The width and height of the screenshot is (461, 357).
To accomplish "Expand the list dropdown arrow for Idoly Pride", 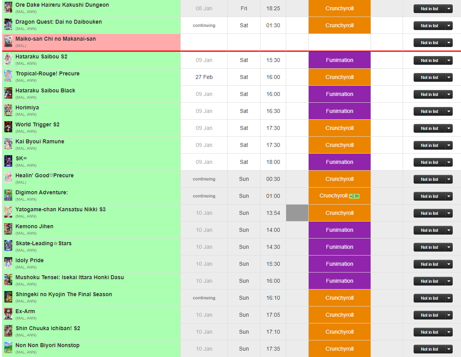I will tap(449, 264).
